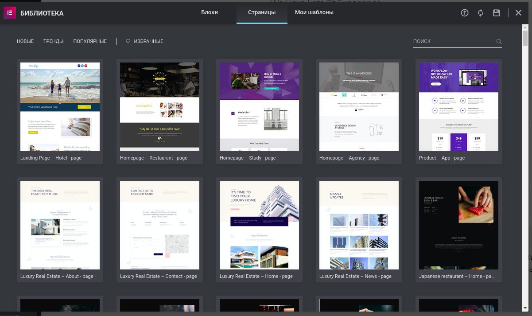The height and width of the screenshot is (316, 532).
Task: Click the Japanese restaurant – Home caption
Action: [x=457, y=276]
